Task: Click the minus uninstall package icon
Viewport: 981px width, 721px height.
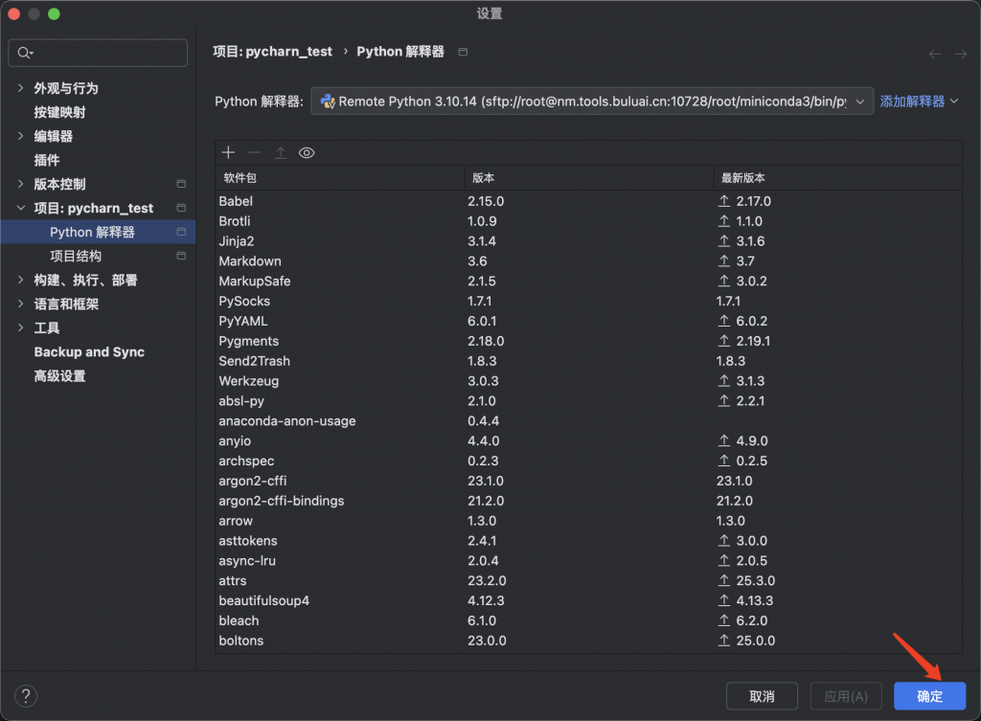Action: pos(254,152)
